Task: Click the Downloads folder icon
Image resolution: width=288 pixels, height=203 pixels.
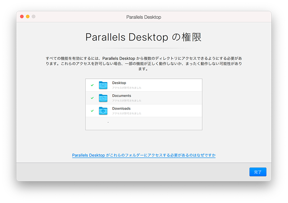Action: pos(103,111)
